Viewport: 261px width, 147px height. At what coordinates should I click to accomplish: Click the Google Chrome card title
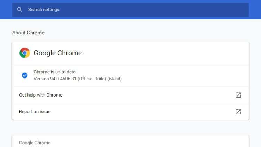click(58, 53)
